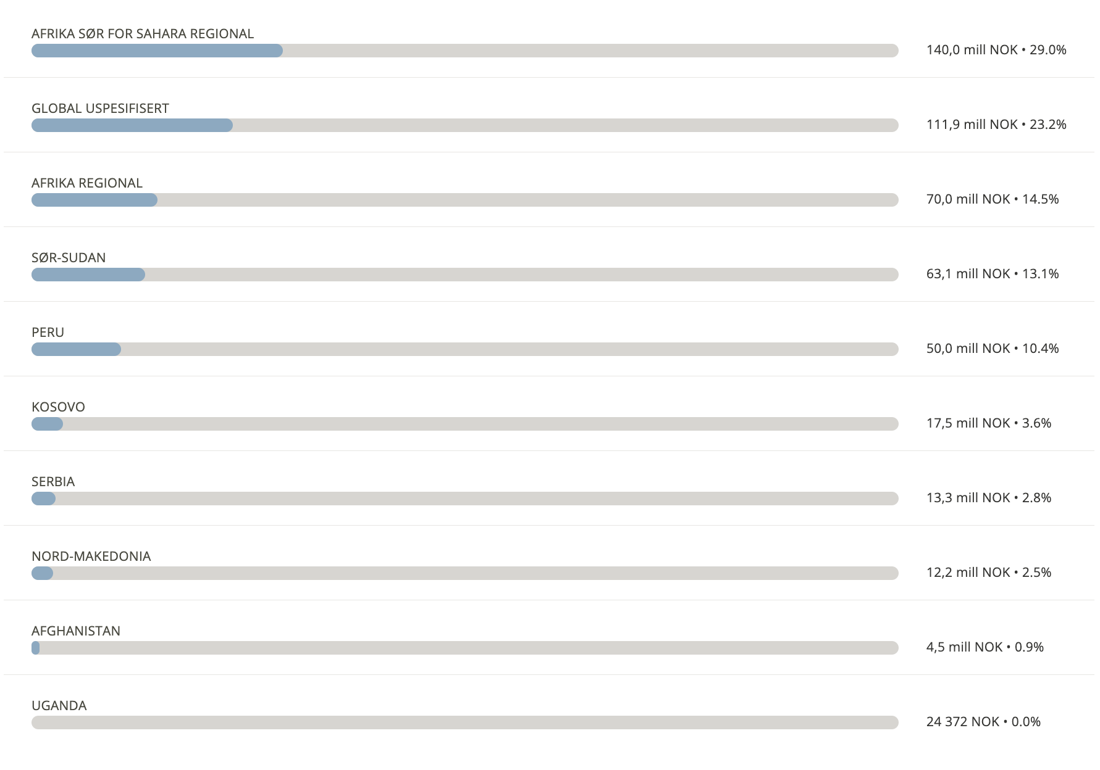
Task: Click the Uganda country label
Action: point(59,706)
